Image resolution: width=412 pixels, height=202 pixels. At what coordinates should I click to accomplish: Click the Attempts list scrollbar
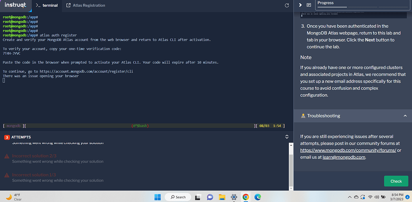click(x=291, y=165)
